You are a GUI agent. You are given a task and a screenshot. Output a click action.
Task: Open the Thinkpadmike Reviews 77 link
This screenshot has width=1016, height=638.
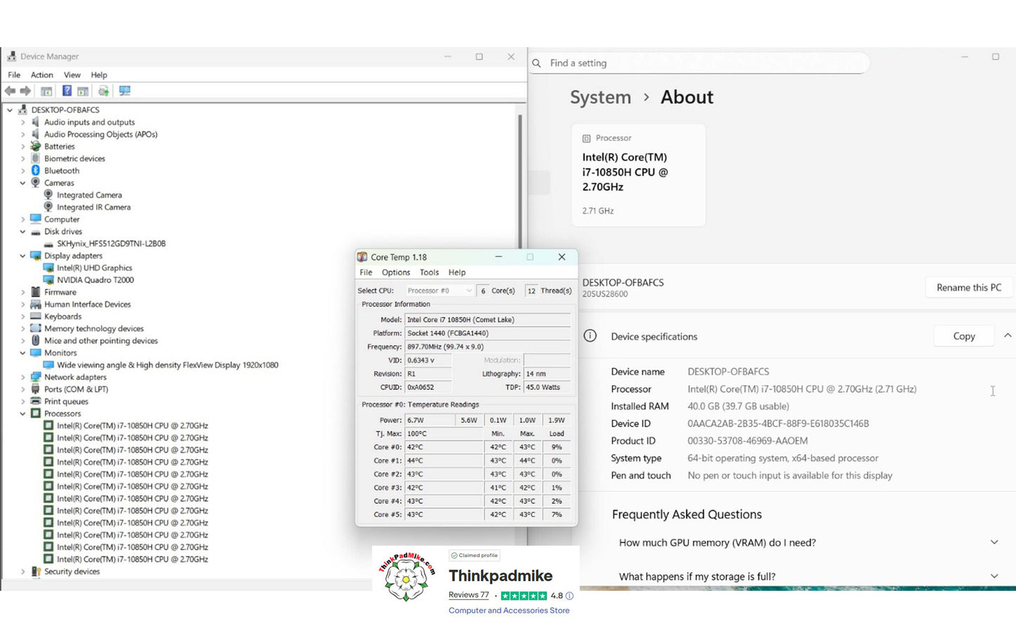click(x=468, y=595)
